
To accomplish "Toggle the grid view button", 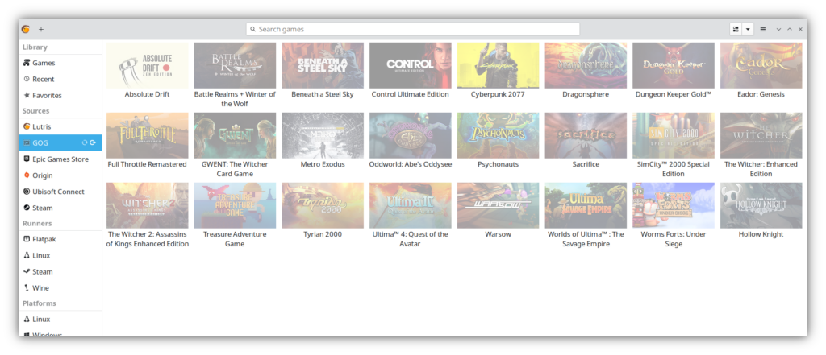I will click(x=736, y=29).
